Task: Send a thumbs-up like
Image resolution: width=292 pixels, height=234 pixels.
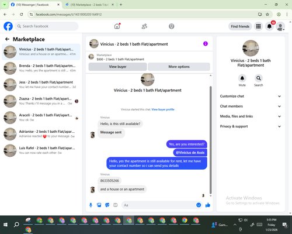Action: pos(208,205)
